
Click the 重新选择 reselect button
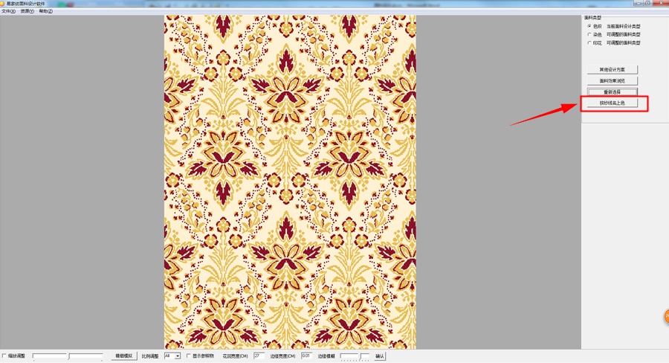613,91
